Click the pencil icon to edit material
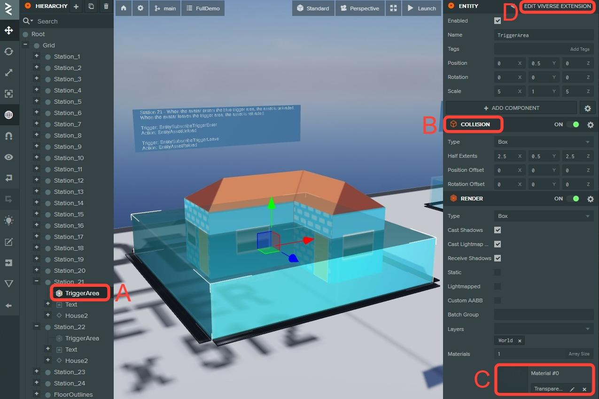Image resolution: width=599 pixels, height=399 pixels. [x=572, y=389]
